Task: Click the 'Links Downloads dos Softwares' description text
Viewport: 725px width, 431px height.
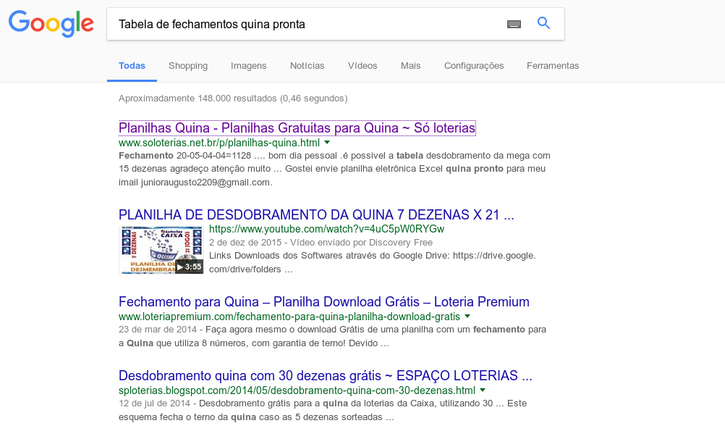Action: tap(372, 262)
